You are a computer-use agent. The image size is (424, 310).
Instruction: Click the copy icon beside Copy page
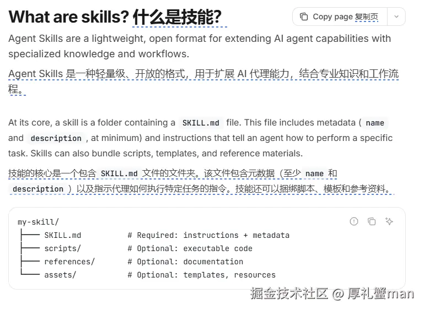304,17
